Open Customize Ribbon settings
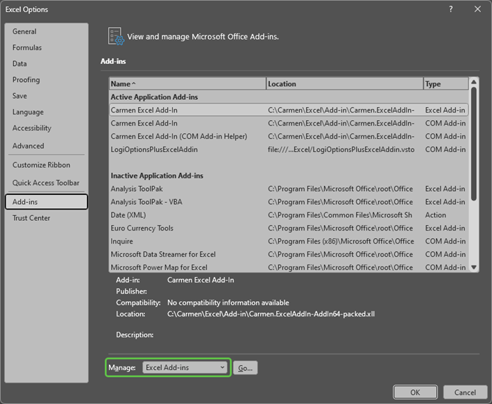Screen dimensions: 492x404 pos(41,165)
